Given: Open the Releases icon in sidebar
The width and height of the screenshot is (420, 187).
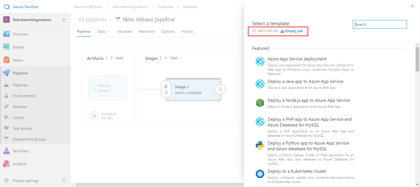Looking at the screenshot, I should [7, 107].
